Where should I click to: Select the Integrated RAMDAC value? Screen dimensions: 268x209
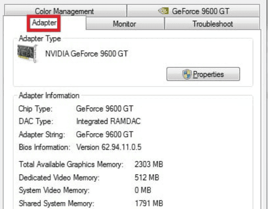tap(109, 121)
